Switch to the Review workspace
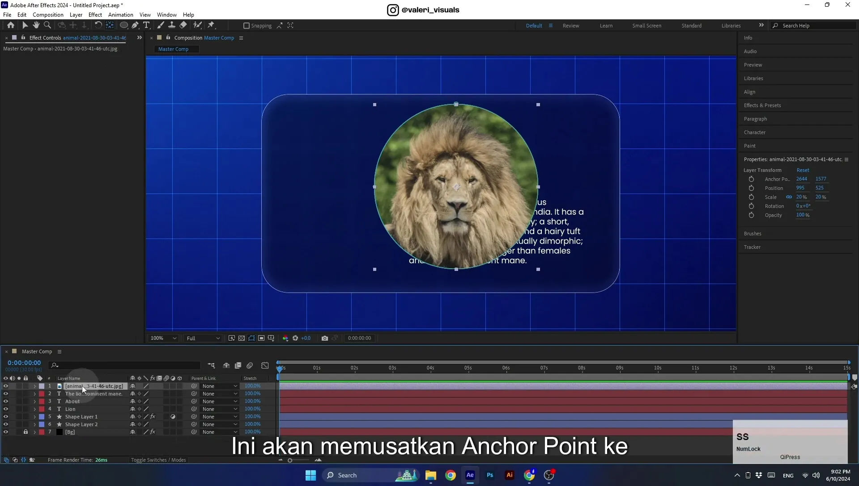The width and height of the screenshot is (859, 486). 571,25
